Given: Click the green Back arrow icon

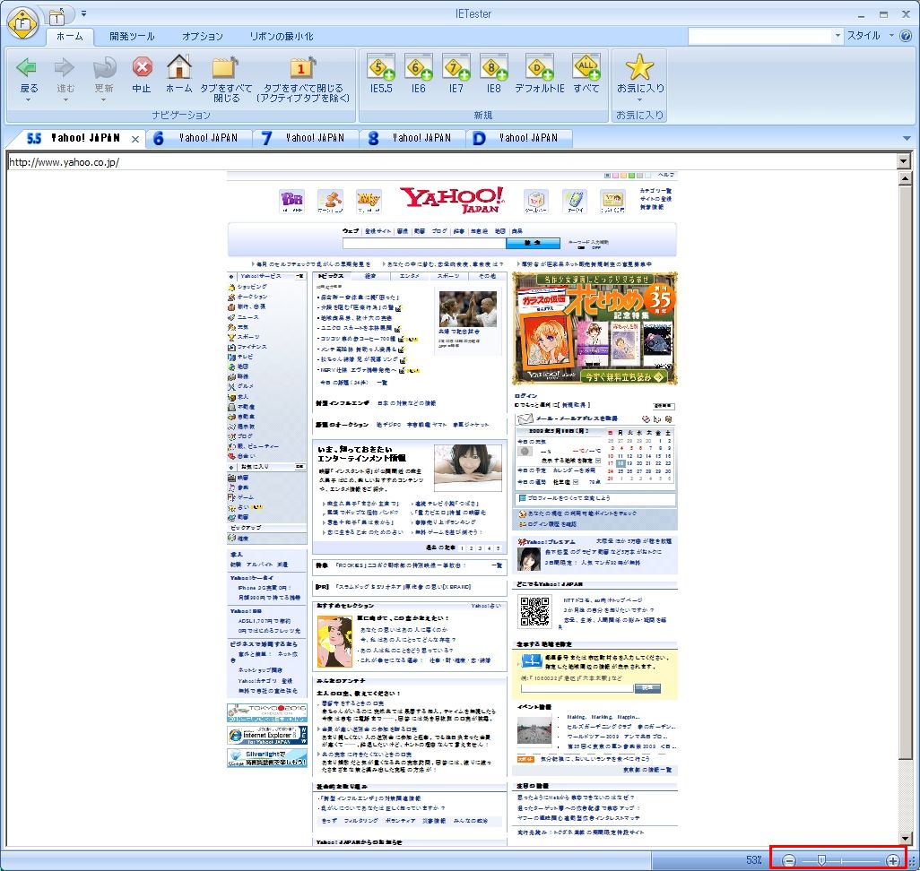Looking at the screenshot, I should coord(28,67).
